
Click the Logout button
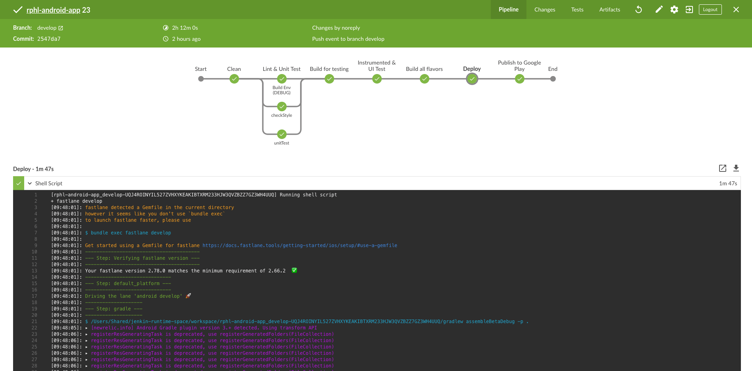pyautogui.click(x=710, y=10)
